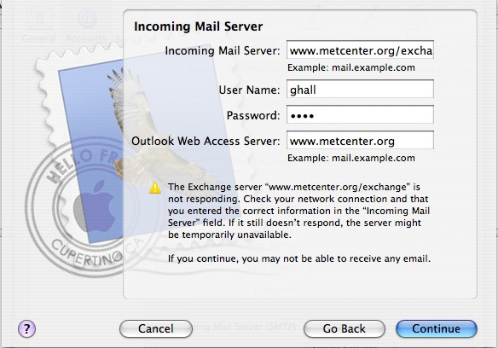Click the Outlook Web Access Server field
The width and height of the screenshot is (498, 348).
360,140
